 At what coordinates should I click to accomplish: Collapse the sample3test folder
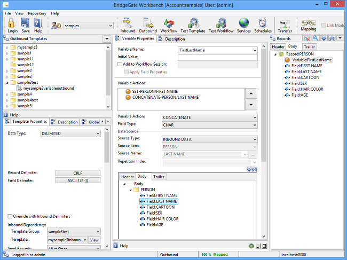(7, 83)
